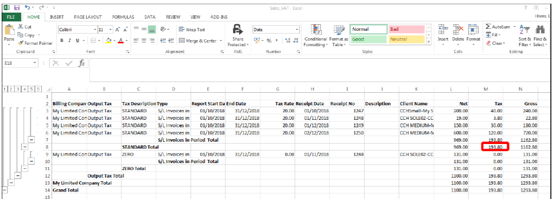Click the Accounting Number Format icon
The width and height of the screenshot is (552, 199).
tap(257, 41)
